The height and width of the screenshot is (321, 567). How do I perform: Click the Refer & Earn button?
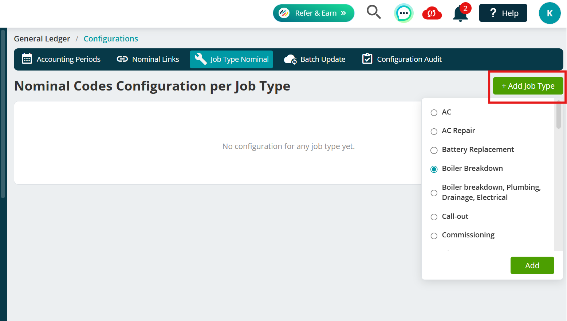tap(314, 13)
